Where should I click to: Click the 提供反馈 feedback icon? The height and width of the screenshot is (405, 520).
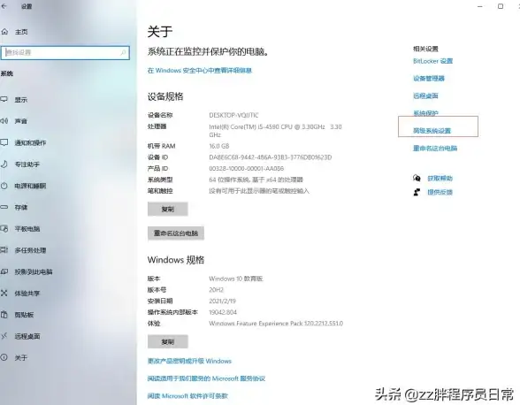pyautogui.click(x=417, y=192)
